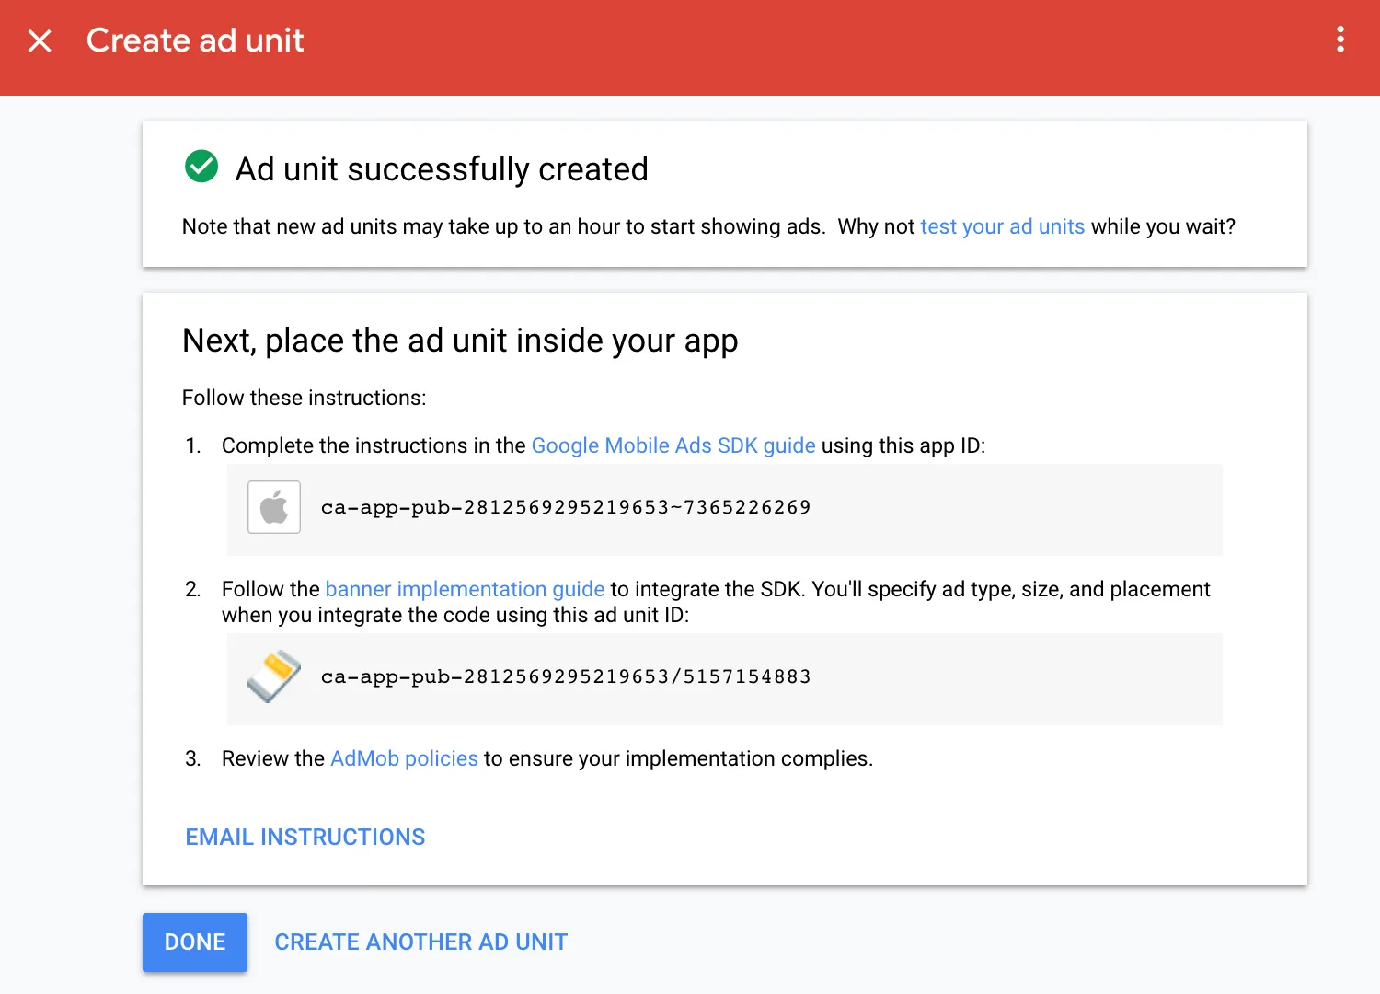The height and width of the screenshot is (994, 1380).
Task: Click the Next, place the ad unit heading
Action: tap(460, 340)
